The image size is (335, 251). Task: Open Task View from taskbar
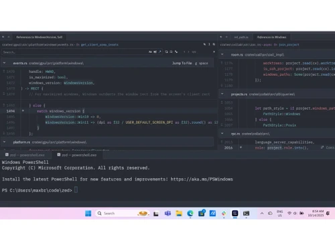pyautogui.click(x=156, y=214)
